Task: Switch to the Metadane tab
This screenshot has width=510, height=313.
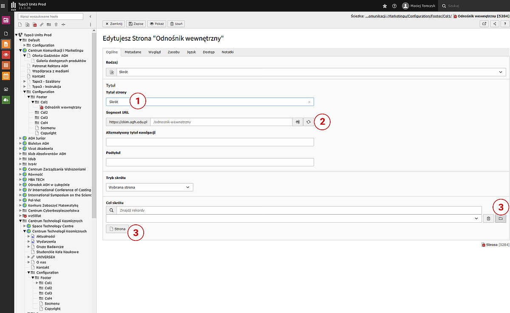Action: point(133,52)
